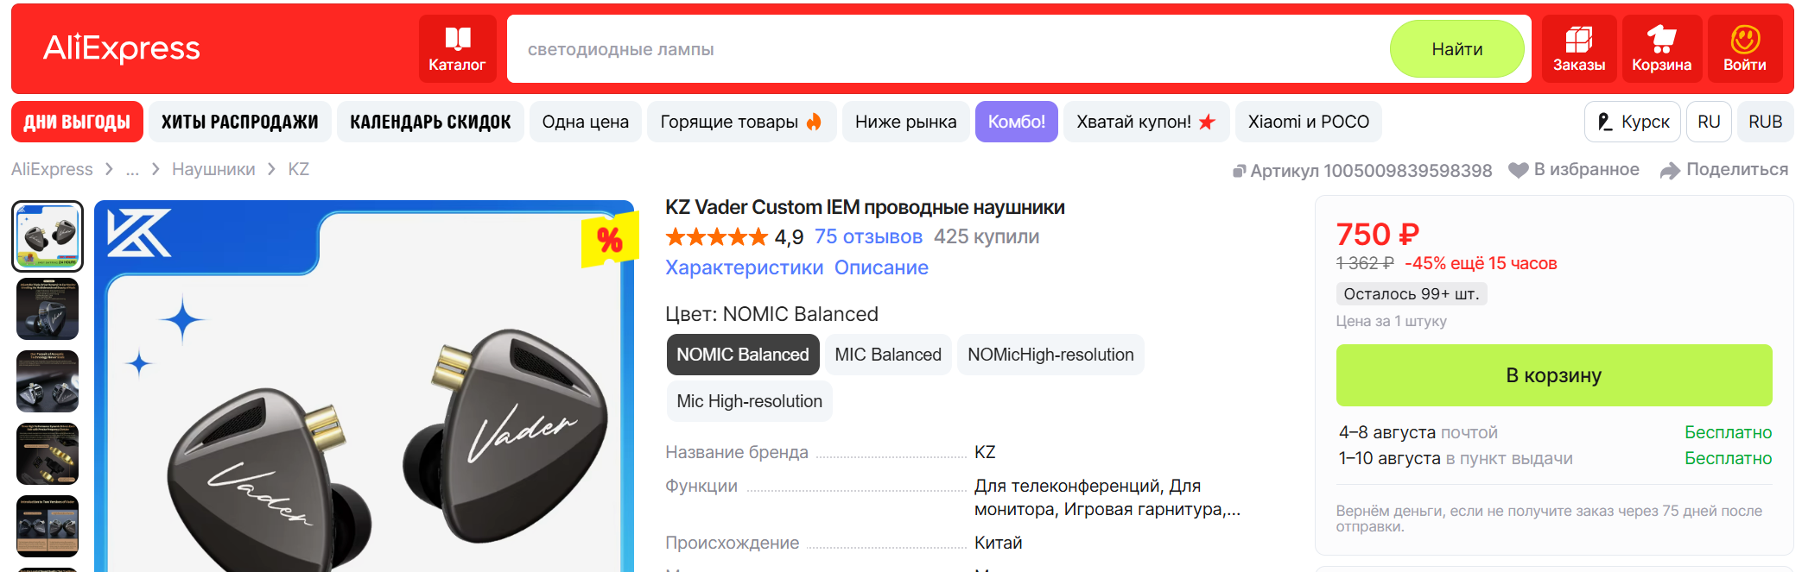The height and width of the screenshot is (572, 1802).
Task: Select the fifth product thumbnail
Action: (48, 526)
